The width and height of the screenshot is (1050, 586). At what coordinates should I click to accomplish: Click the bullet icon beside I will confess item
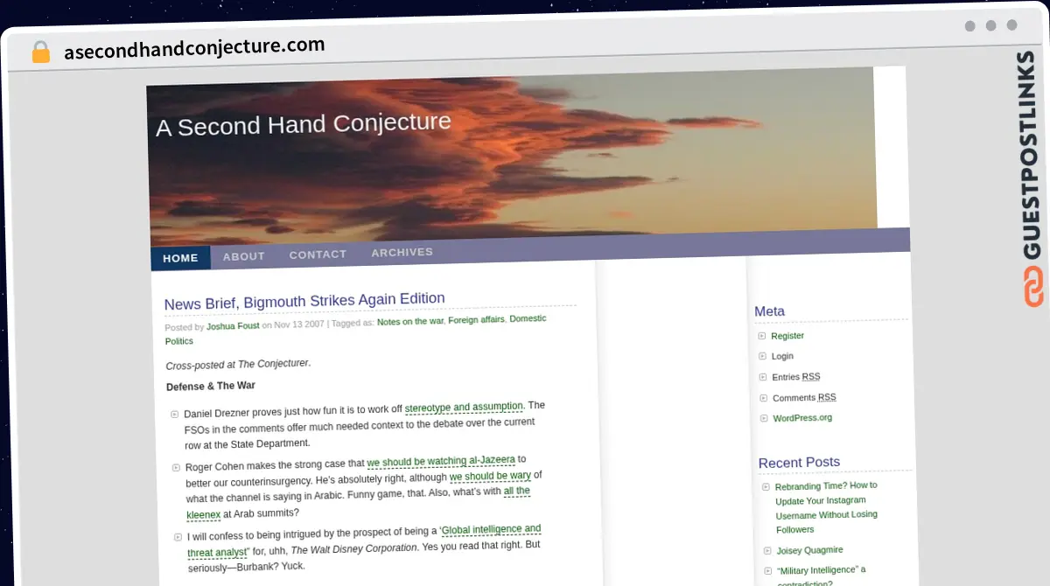[178, 536]
